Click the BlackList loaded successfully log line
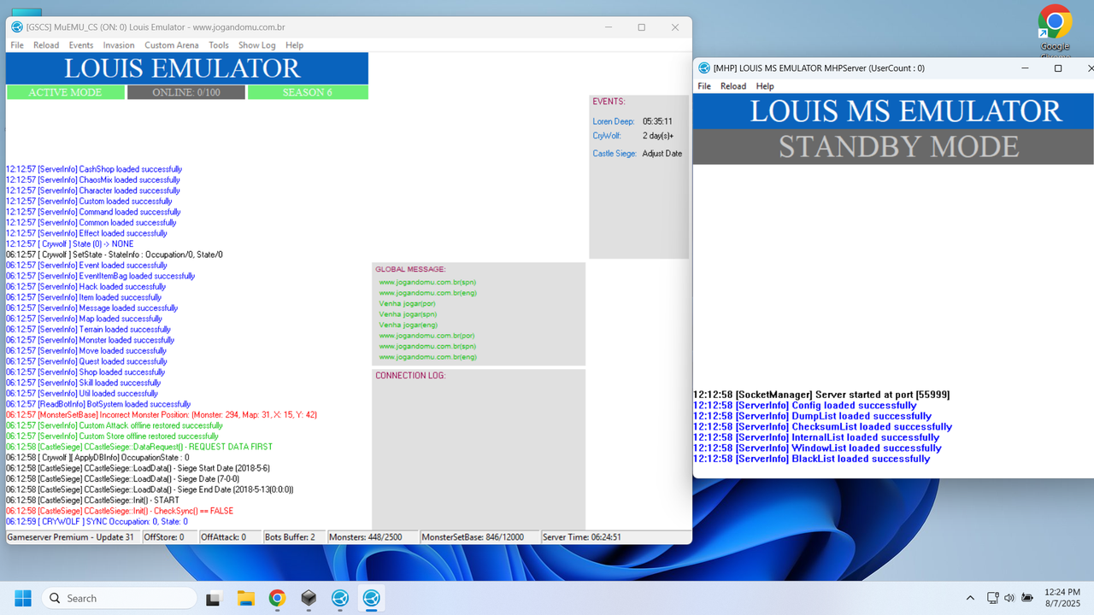 pyautogui.click(x=812, y=459)
